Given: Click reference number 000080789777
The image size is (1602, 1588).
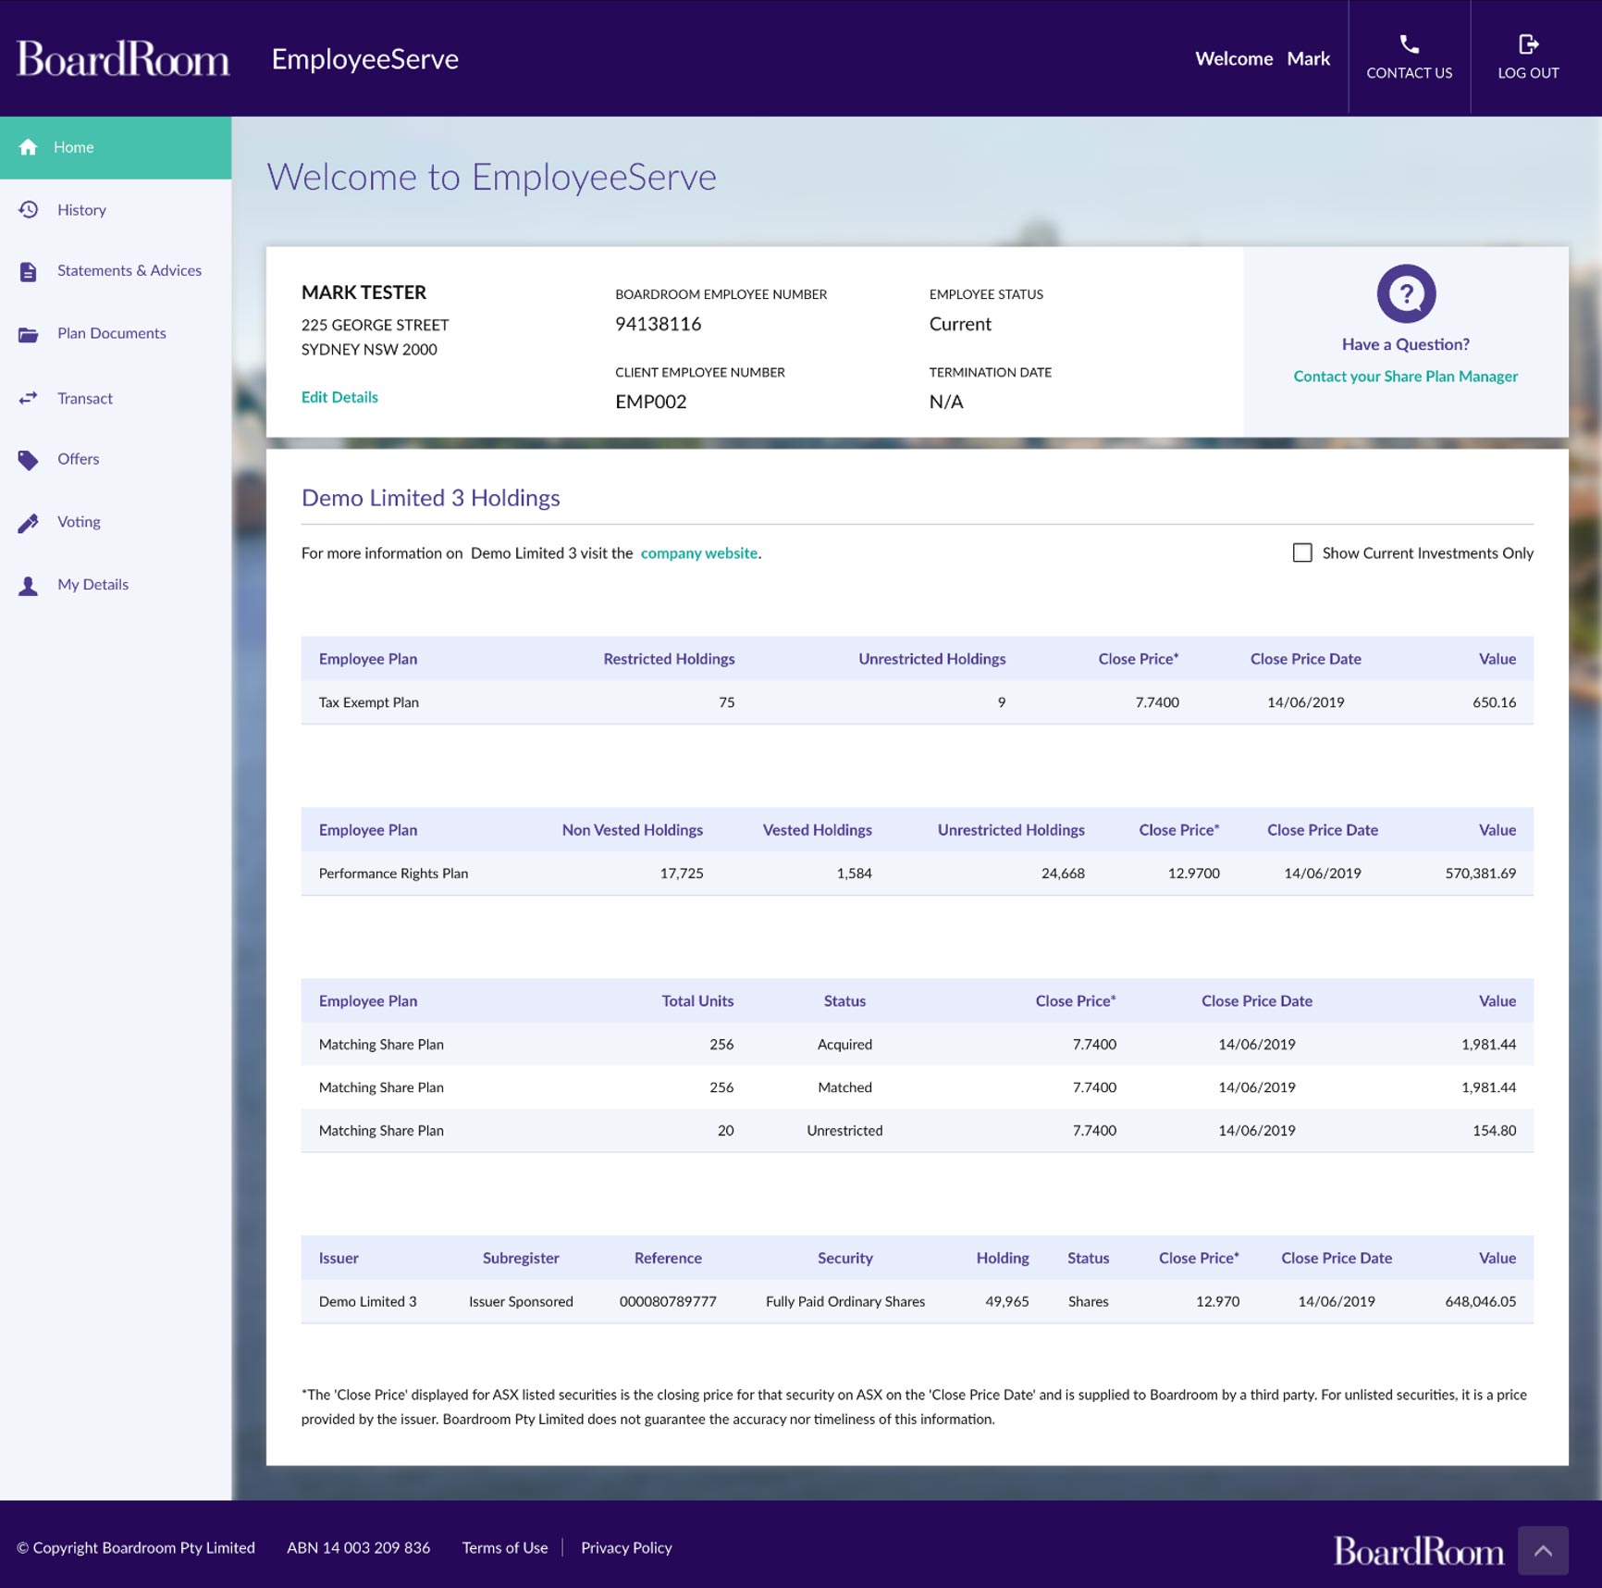Looking at the screenshot, I should 668,1301.
